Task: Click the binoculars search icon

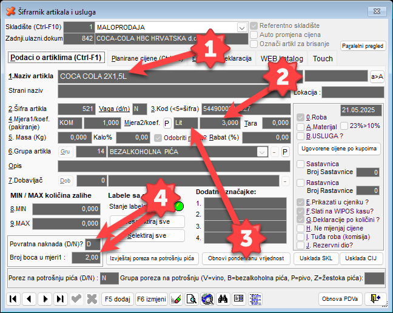Action: pyautogui.click(x=223, y=298)
